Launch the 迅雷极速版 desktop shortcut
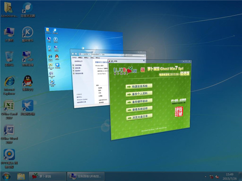This screenshot has width=242, height=181. [x=28, y=108]
